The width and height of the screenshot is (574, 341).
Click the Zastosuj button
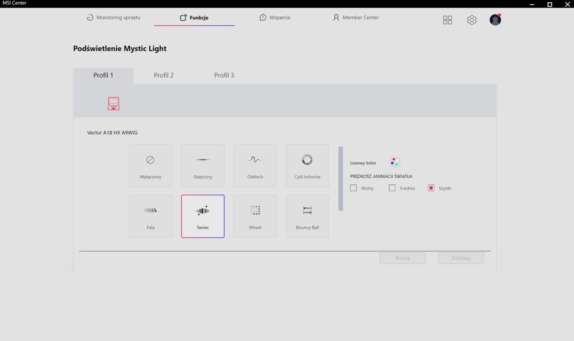[x=461, y=258]
